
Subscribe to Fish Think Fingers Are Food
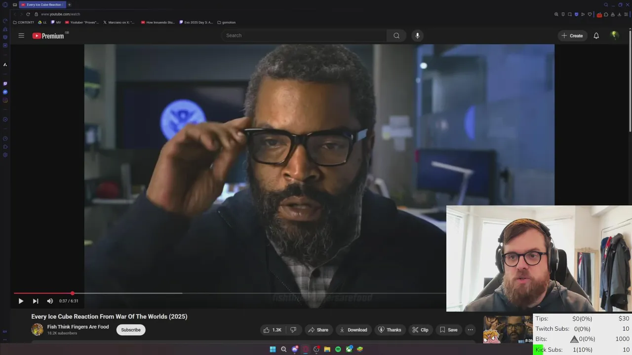pos(131,330)
